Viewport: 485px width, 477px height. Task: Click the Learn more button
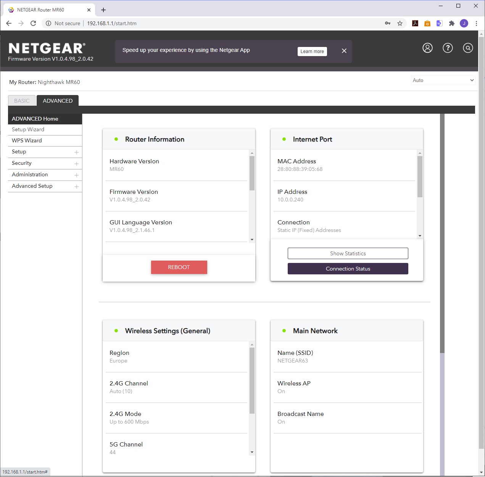[312, 52]
